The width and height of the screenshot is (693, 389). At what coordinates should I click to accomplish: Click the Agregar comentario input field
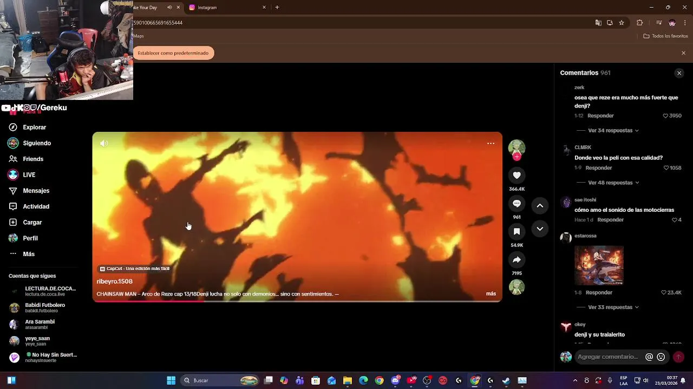click(x=607, y=357)
